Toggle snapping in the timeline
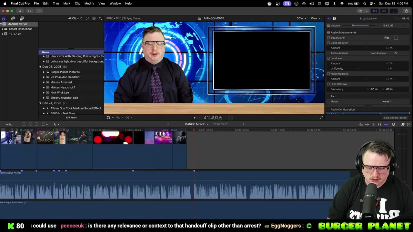The image size is (413, 232). pyautogui.click(x=386, y=124)
